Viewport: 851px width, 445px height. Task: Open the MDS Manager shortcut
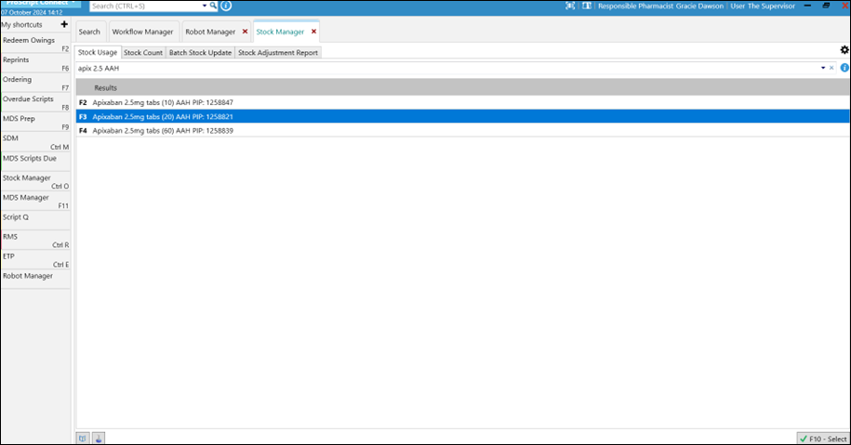click(x=35, y=201)
